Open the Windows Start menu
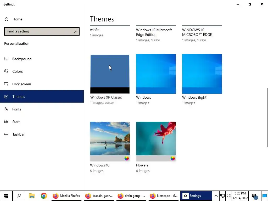Viewport: 268px width, 201px height. (x=6, y=196)
